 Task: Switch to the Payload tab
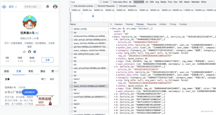click(x=129, y=24)
